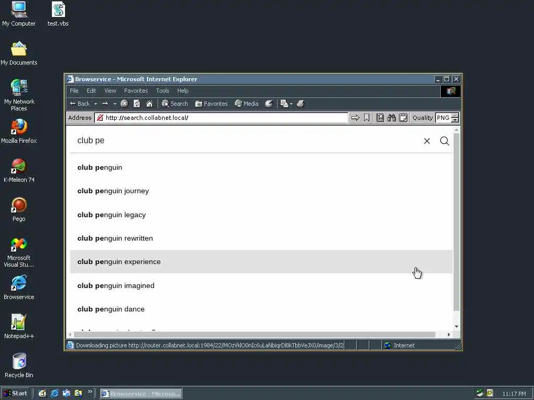
Task: Open the Media toolbar panel
Action: pyautogui.click(x=247, y=104)
